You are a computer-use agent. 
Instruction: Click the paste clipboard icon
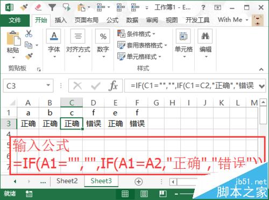coord(13,38)
